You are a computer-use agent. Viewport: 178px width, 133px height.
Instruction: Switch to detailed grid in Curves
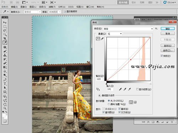tap(135, 102)
